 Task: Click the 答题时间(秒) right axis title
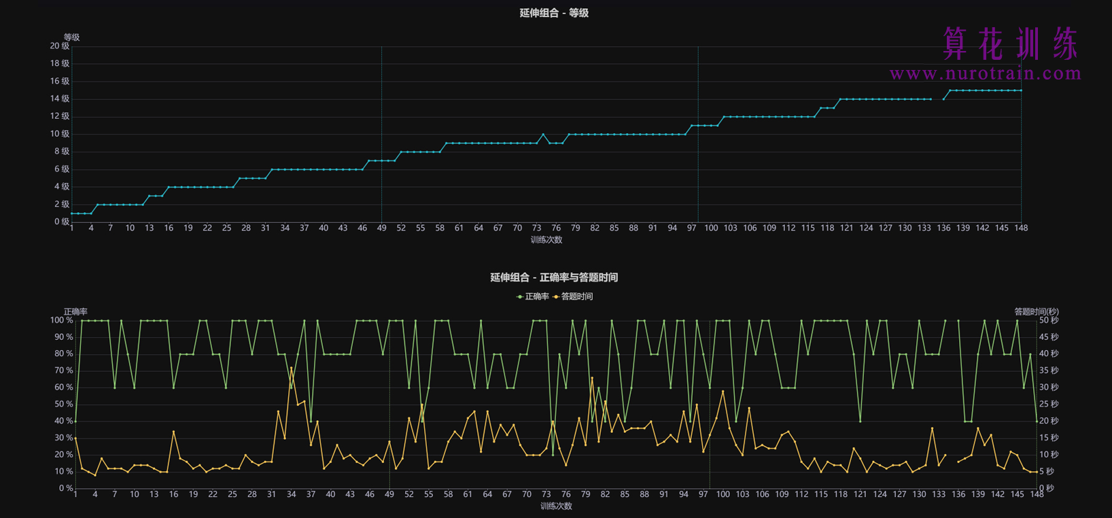[x=1036, y=311]
